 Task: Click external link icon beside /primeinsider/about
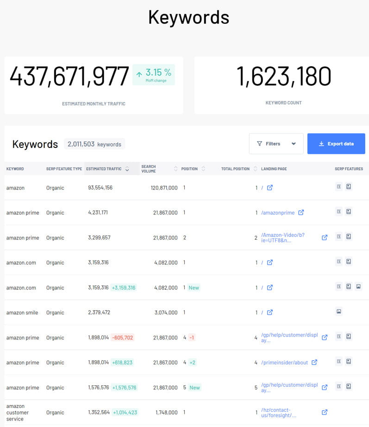314,362
